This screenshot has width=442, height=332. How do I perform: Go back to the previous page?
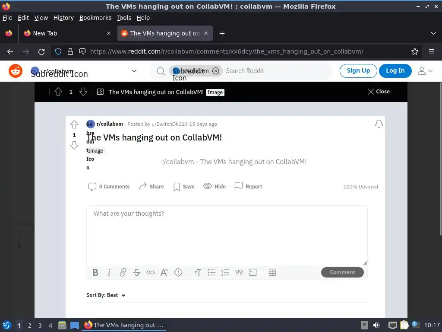click(10, 52)
